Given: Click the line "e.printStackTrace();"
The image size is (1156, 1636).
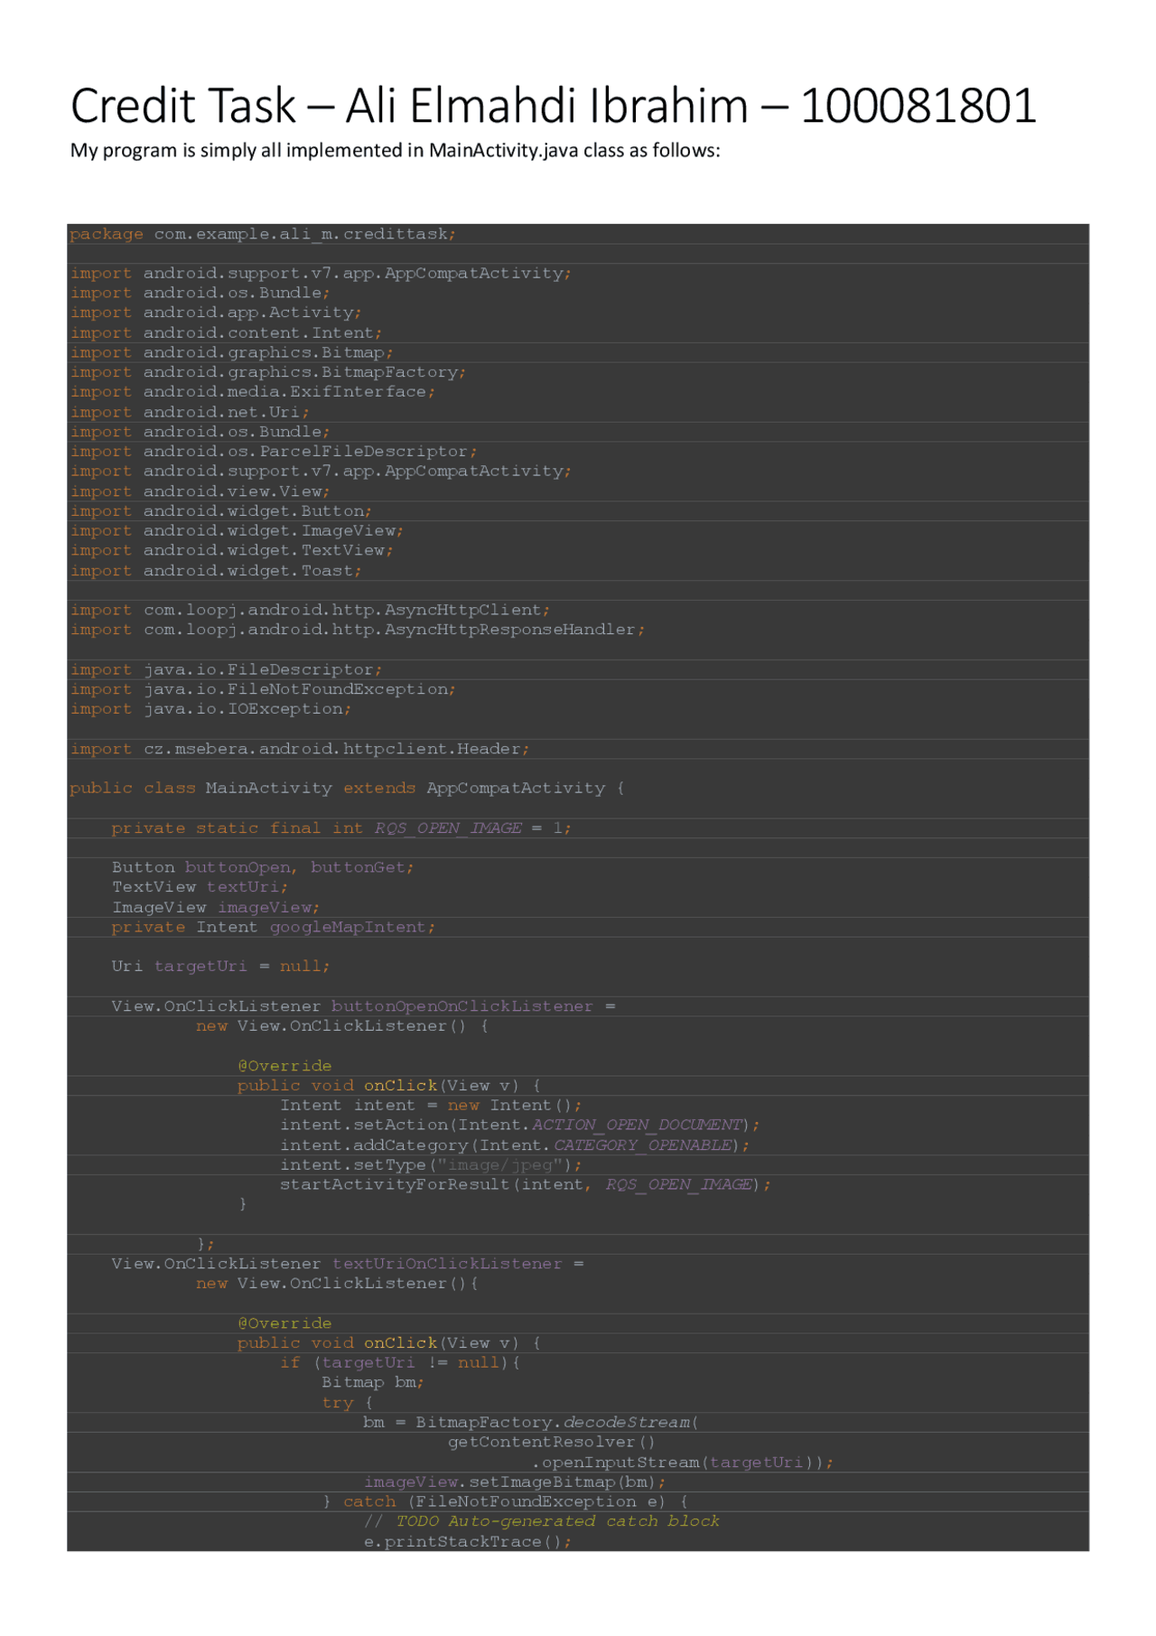Looking at the screenshot, I should [468, 1542].
